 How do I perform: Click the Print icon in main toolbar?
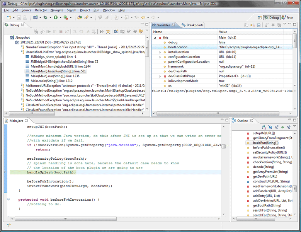point(25,17)
